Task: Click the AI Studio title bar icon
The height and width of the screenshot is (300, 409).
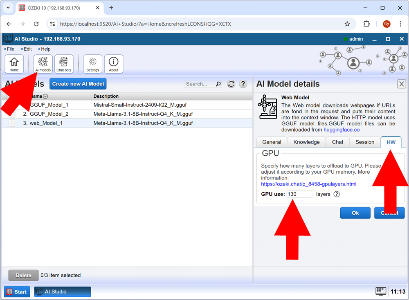Action: point(8,39)
